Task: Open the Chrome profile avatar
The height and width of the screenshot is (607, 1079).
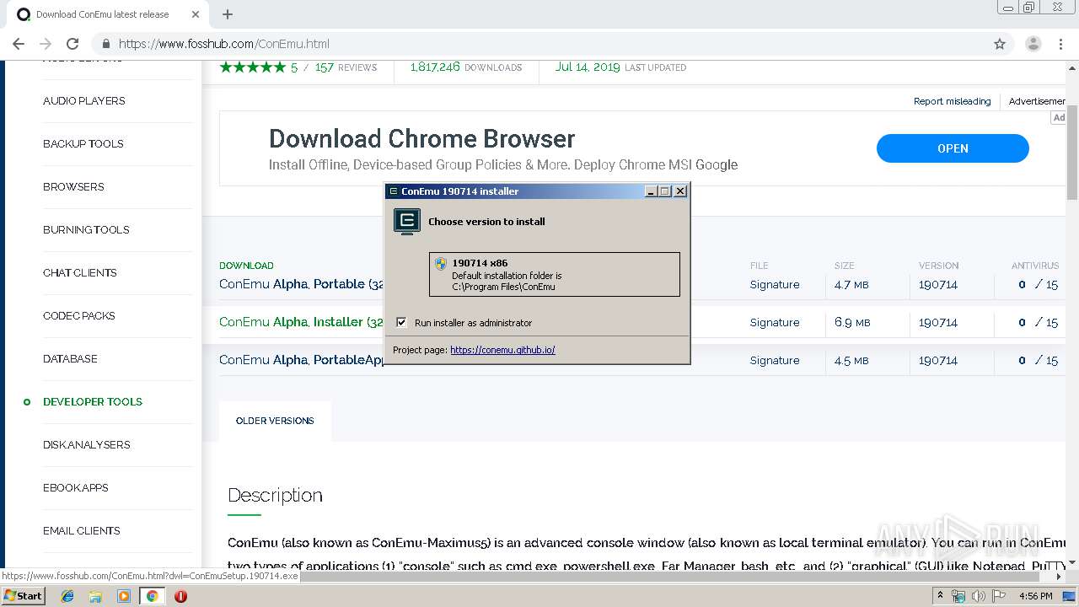Action: click(1033, 44)
